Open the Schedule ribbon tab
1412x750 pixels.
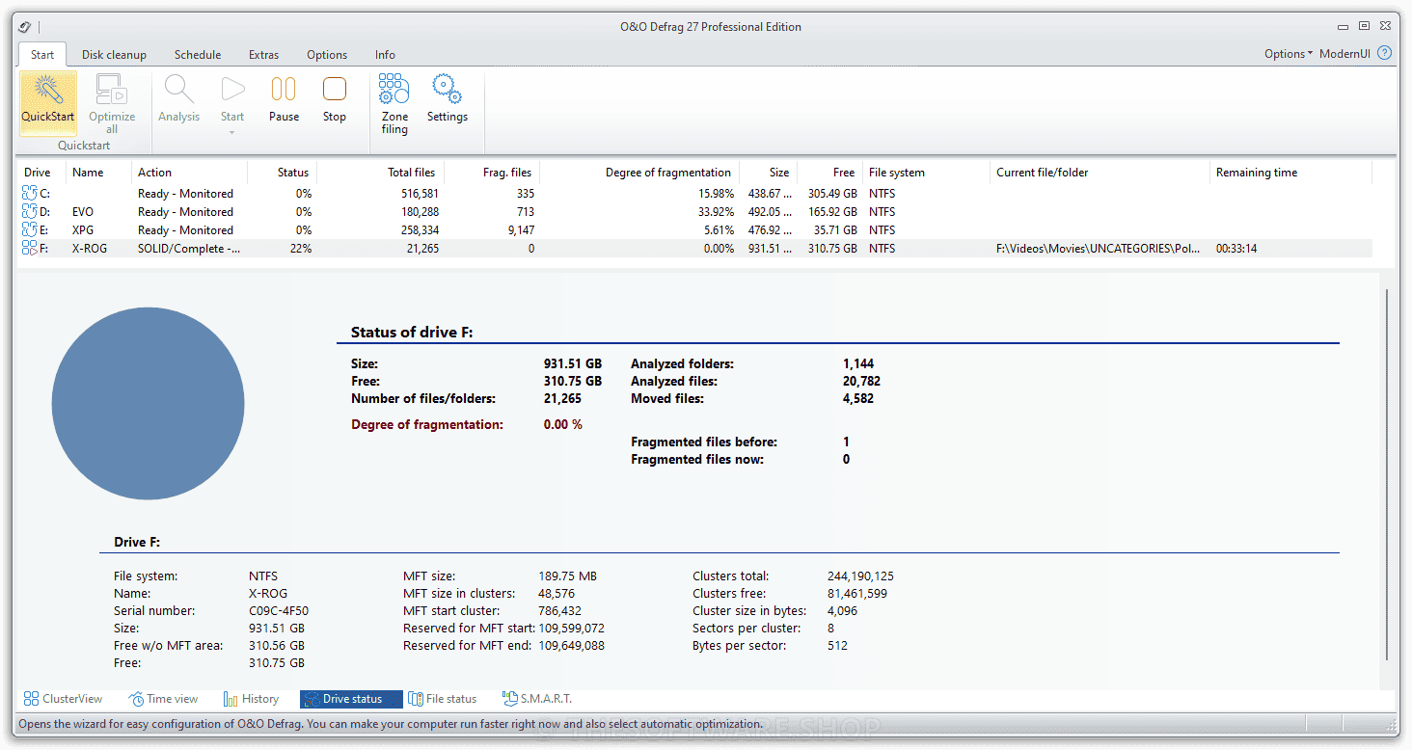click(x=198, y=55)
